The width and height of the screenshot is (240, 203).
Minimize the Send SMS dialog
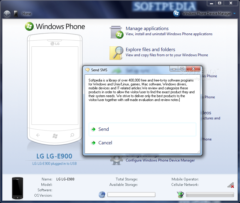pyautogui.click(x=174, y=69)
